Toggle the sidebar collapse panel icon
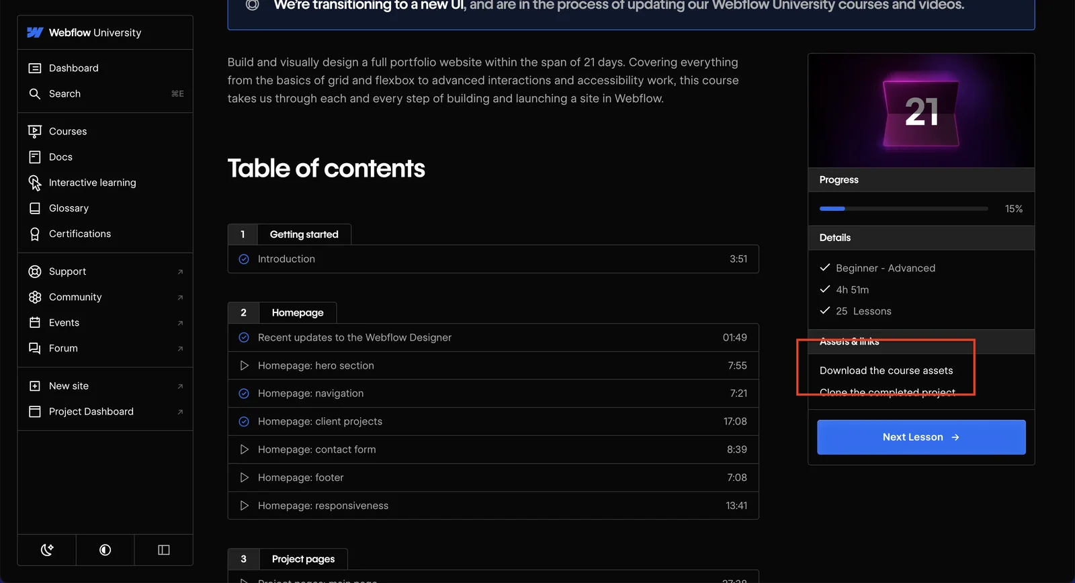Screen dimensions: 1075x583 click(x=164, y=550)
